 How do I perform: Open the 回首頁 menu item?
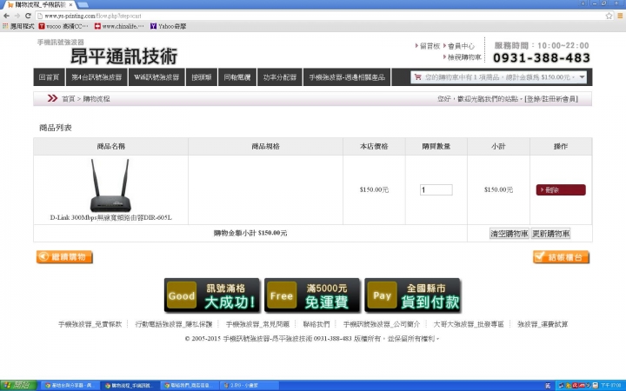pyautogui.click(x=49, y=77)
